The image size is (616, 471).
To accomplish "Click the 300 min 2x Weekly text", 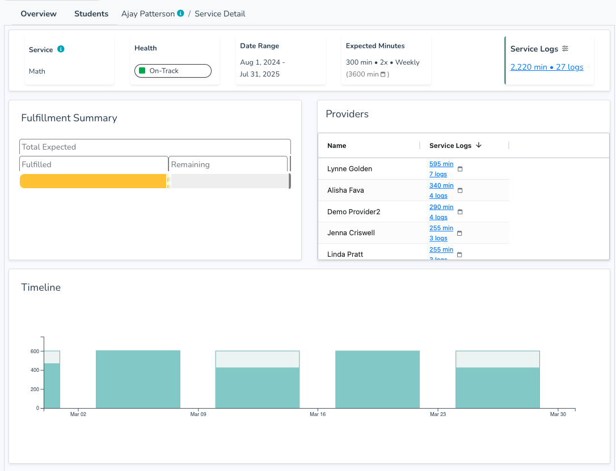I will (x=383, y=62).
